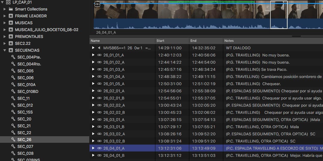Viewport: 323px width, 161px height.
Task: Click the End timecode 13:13:49:09
Action: click(x=204, y=148)
